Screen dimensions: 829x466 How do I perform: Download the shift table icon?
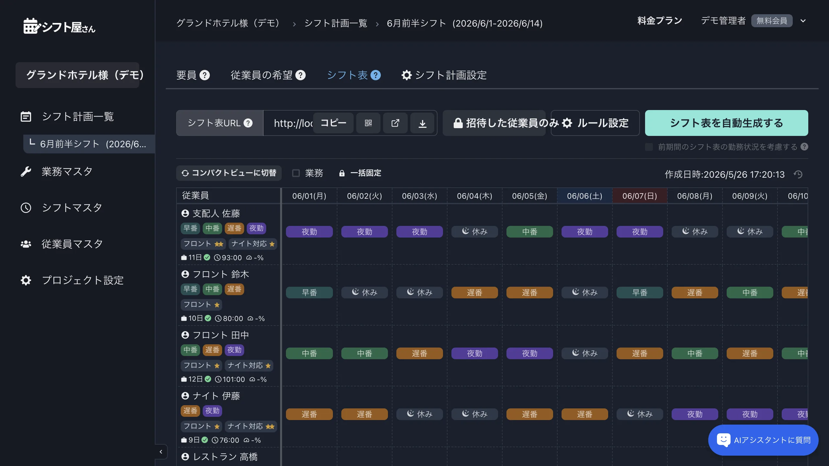(422, 123)
